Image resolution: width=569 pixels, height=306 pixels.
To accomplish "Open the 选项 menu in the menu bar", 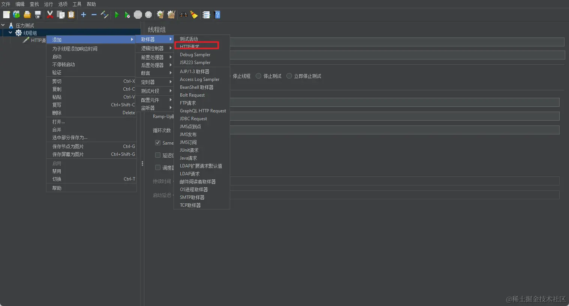I will point(63,4).
